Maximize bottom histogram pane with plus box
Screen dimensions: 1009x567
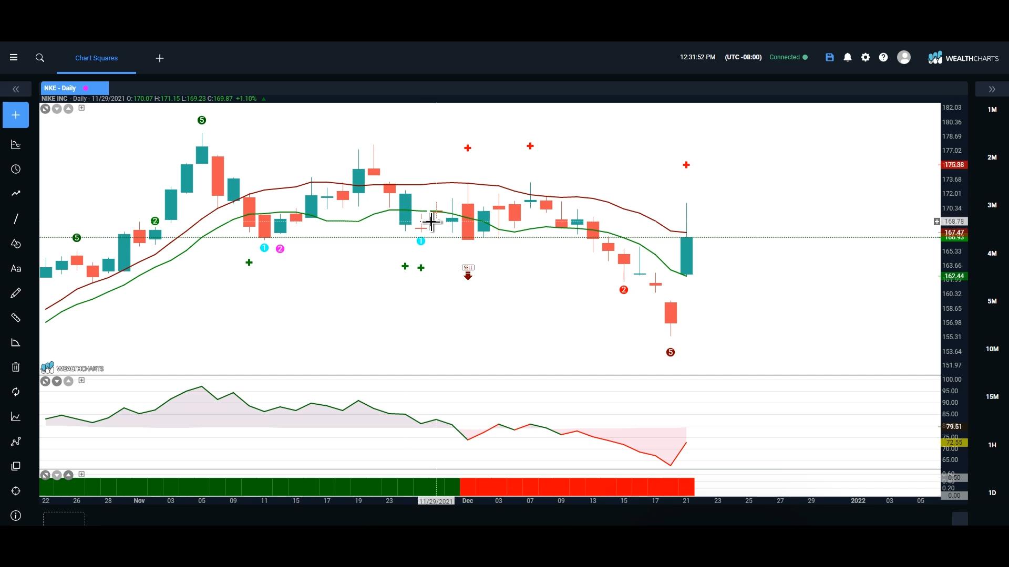[x=81, y=474]
